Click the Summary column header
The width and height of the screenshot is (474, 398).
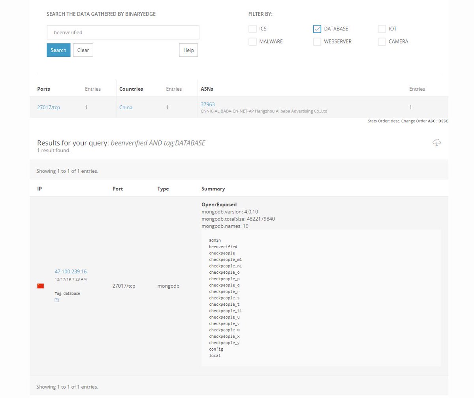(213, 189)
